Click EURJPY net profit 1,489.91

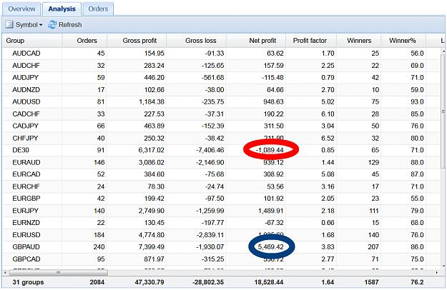click(x=271, y=211)
